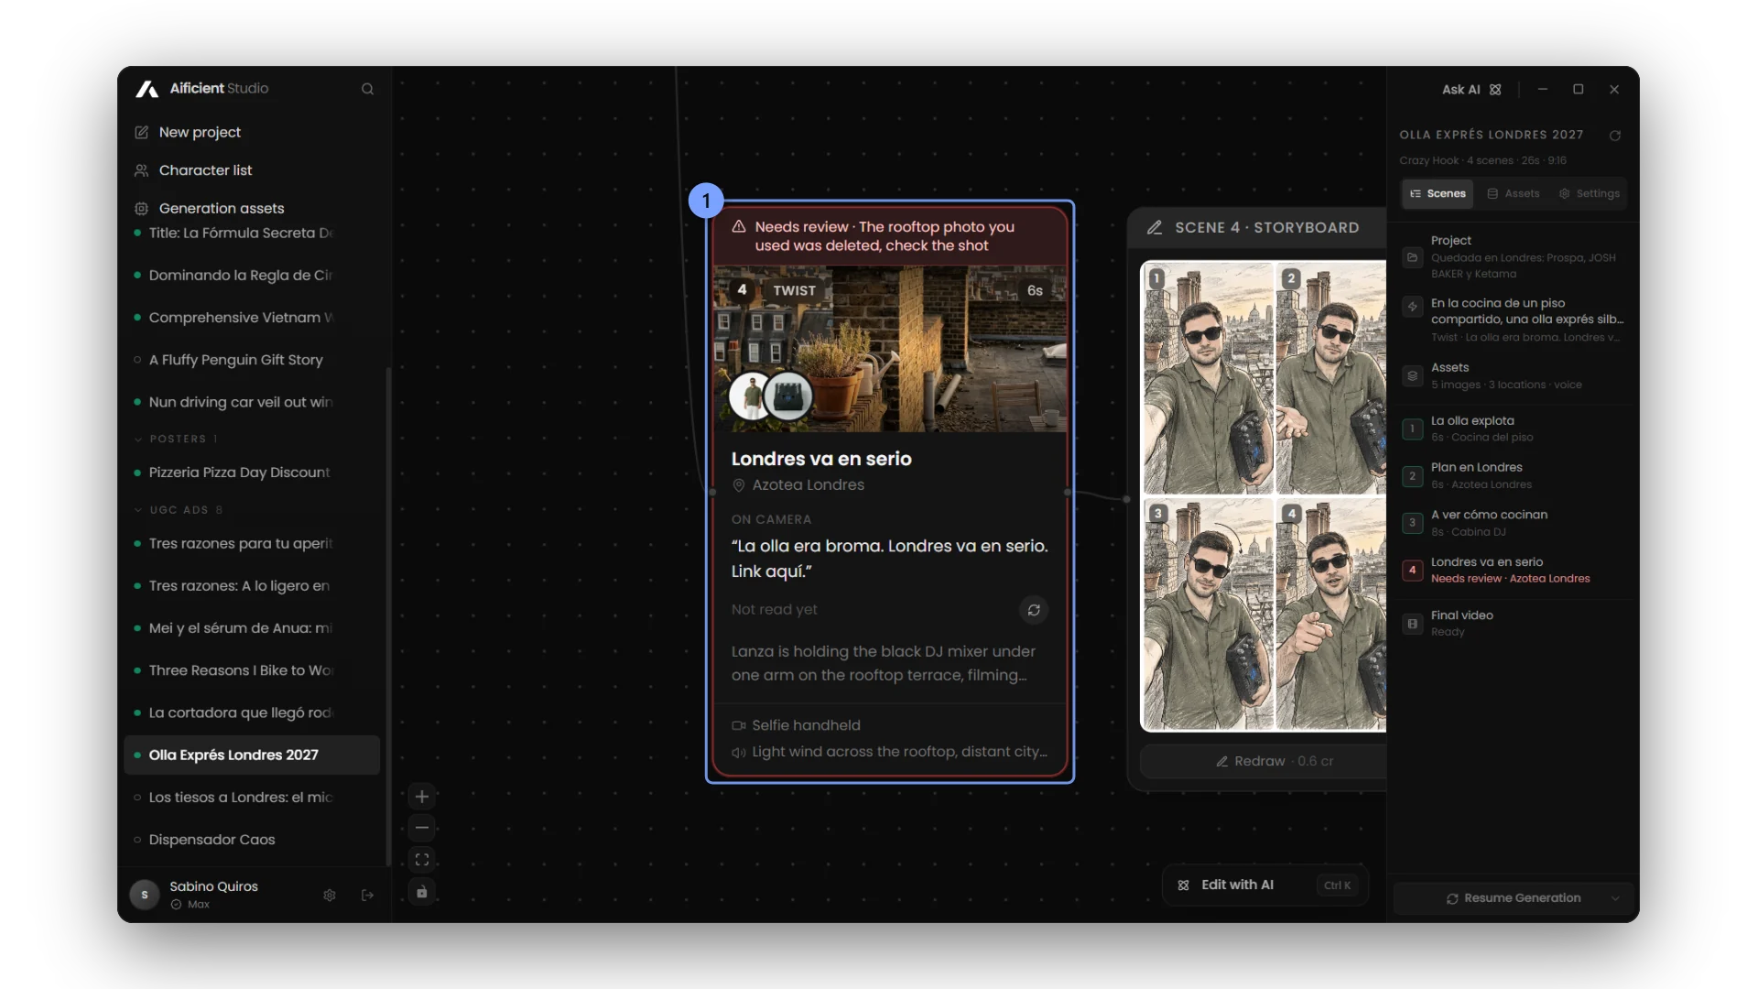
Task: Click the sidebar settings gear beside Sabino Quiros
Action: (330, 895)
